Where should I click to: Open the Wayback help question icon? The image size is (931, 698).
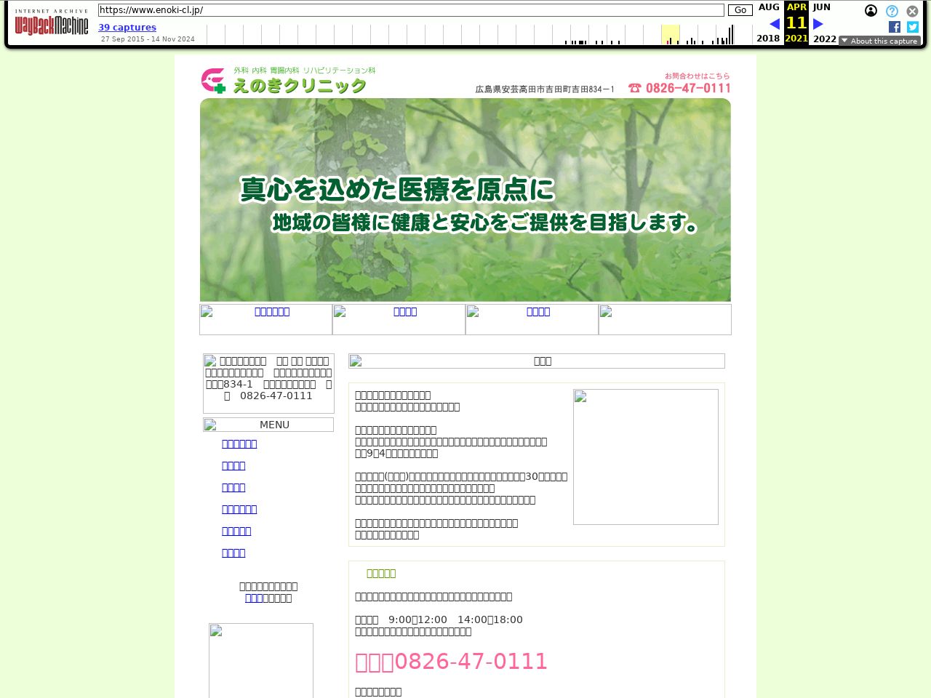coord(892,11)
